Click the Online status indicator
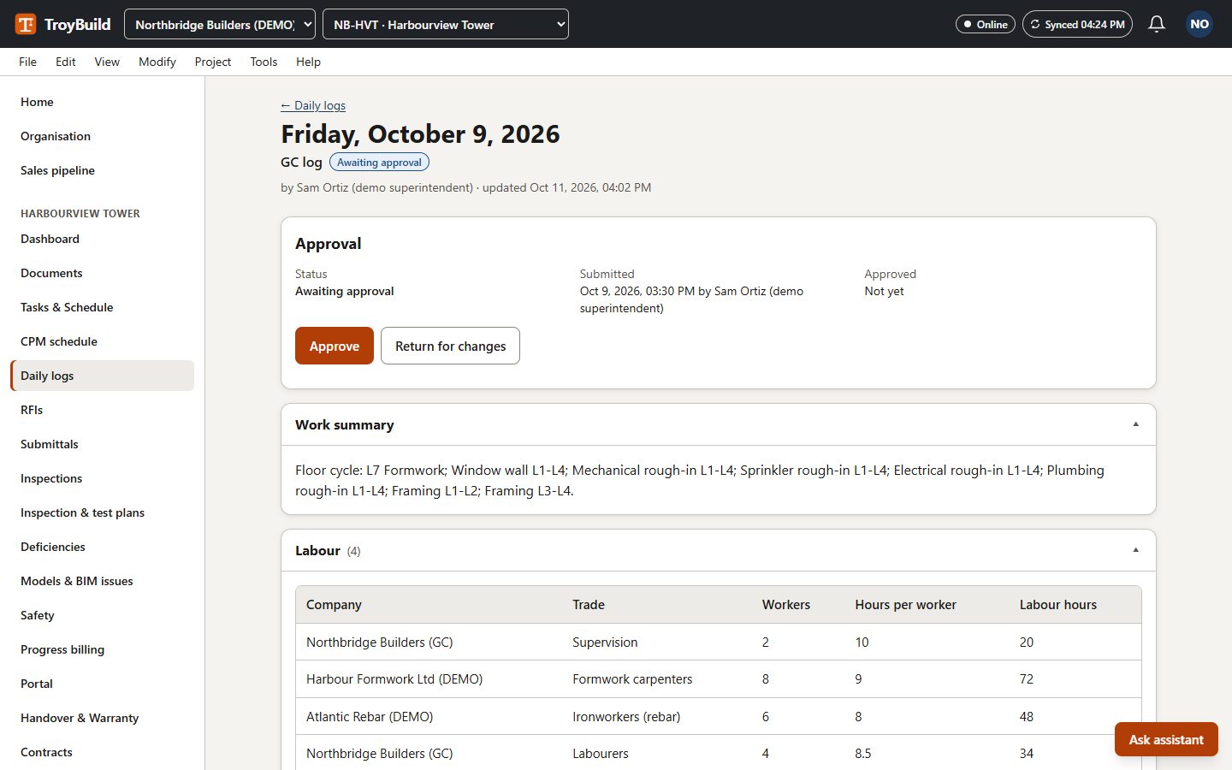 (x=986, y=24)
